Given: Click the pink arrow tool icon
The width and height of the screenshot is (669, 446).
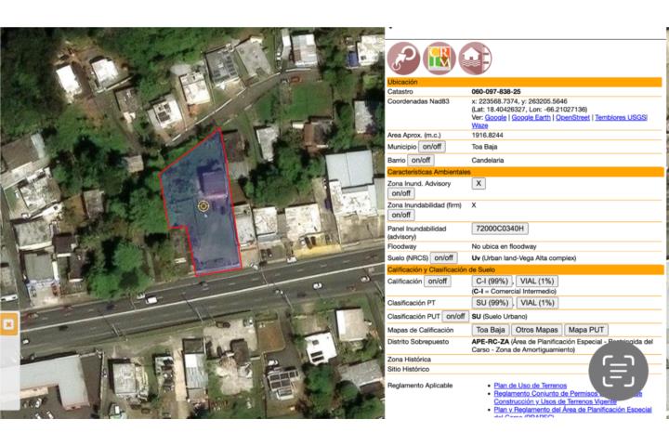Looking at the screenshot, I should [x=403, y=58].
